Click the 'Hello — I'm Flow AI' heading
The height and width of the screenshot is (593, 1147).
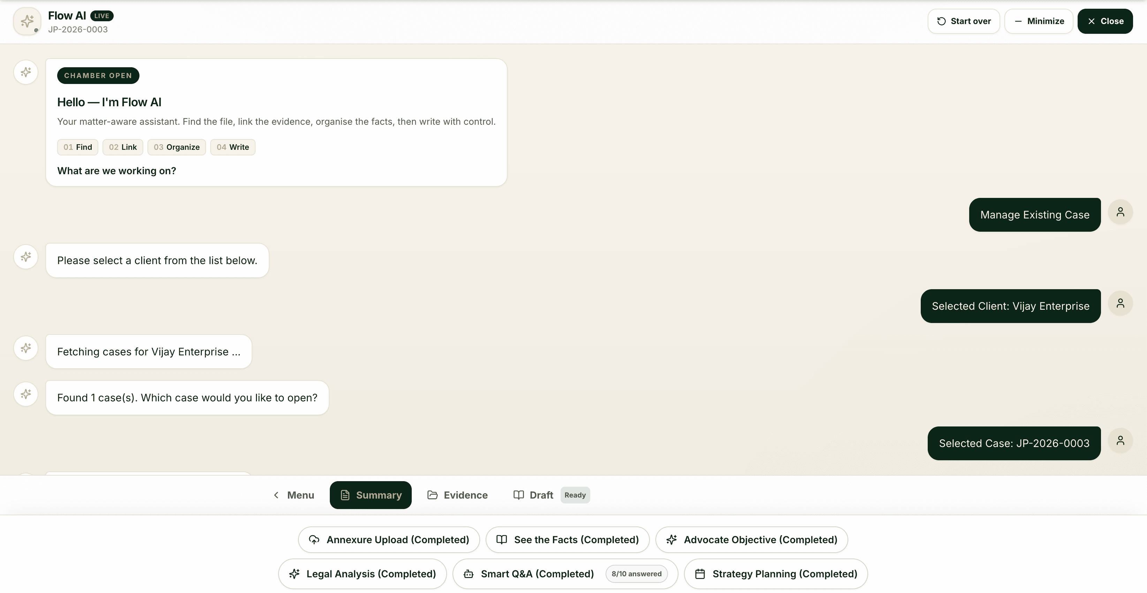click(x=109, y=102)
